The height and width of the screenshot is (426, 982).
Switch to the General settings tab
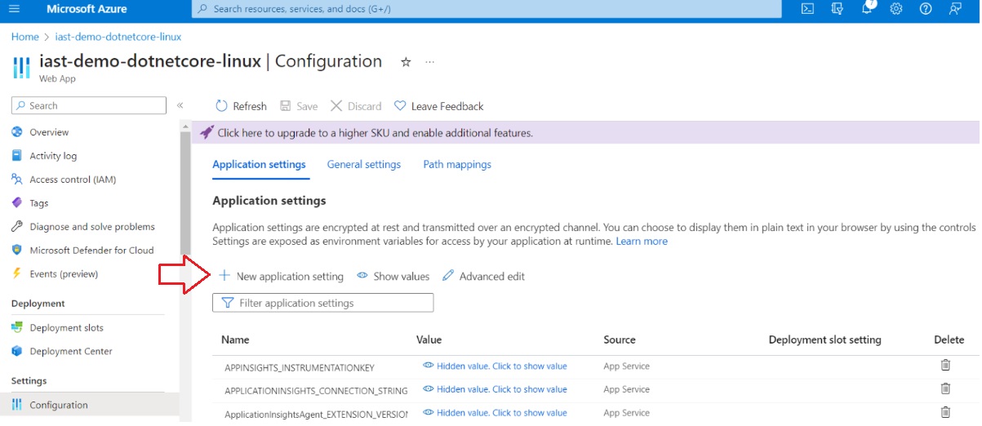[x=364, y=164]
